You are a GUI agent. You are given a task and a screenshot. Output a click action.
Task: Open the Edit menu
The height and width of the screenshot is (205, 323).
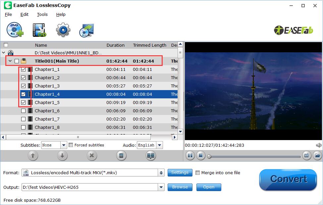tap(24, 15)
